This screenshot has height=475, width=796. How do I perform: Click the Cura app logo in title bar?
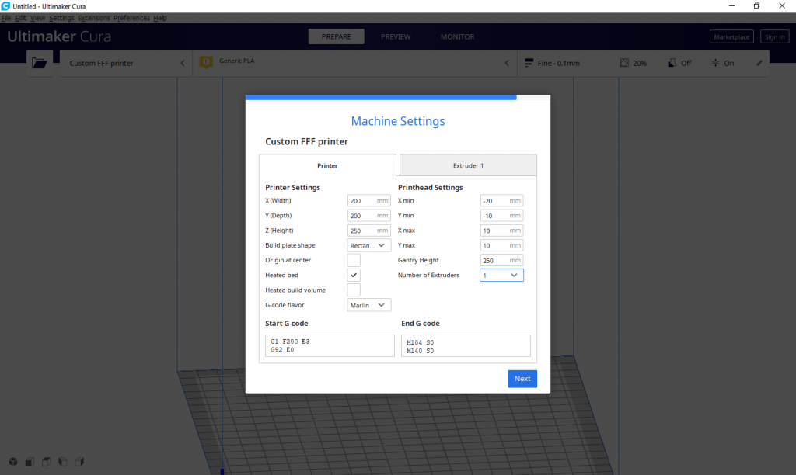tap(5, 6)
